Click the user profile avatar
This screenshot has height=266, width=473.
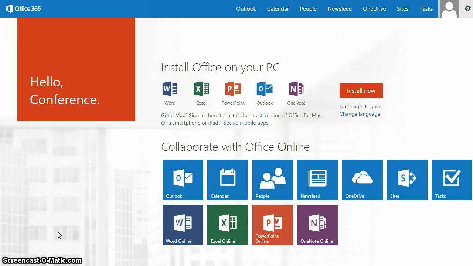pyautogui.click(x=449, y=9)
